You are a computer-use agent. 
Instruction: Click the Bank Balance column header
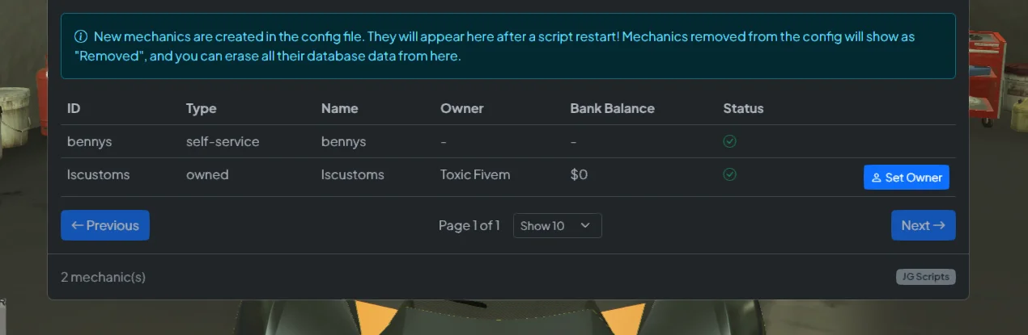coord(612,108)
